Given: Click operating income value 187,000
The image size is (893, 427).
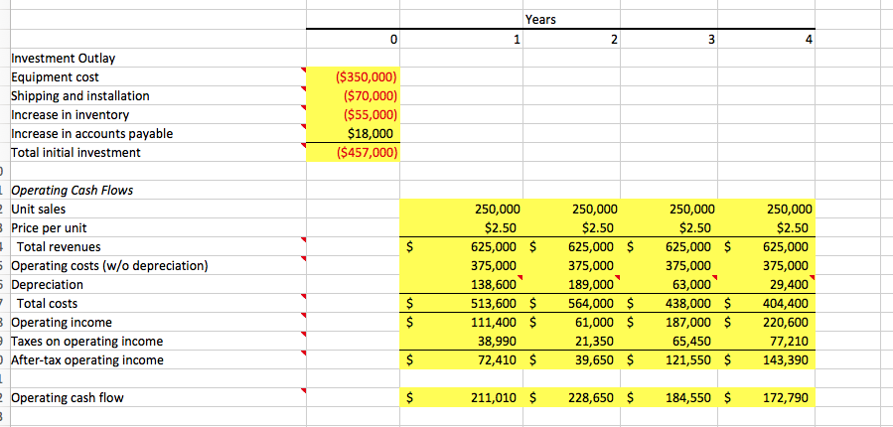Looking at the screenshot, I should (x=689, y=323).
